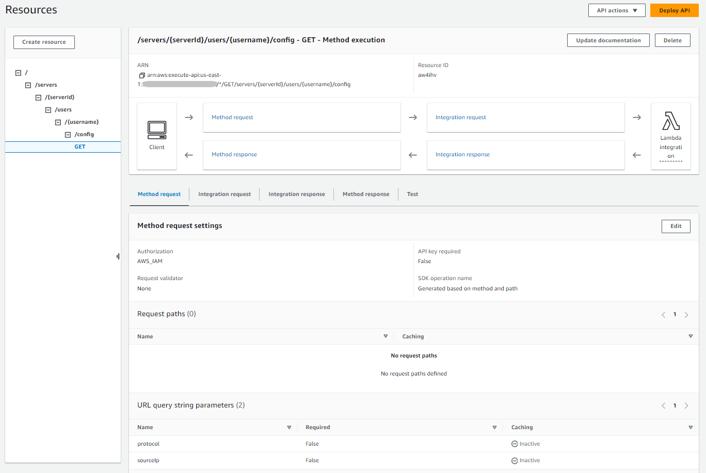Collapse the /servers tree node
Viewport: 706px width, 473px height.
point(28,85)
